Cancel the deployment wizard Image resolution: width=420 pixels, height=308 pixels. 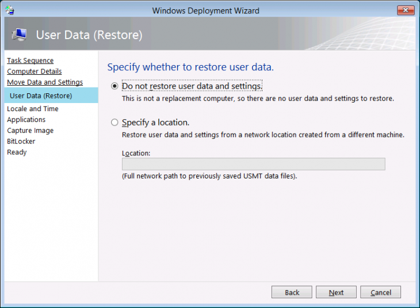pos(380,292)
